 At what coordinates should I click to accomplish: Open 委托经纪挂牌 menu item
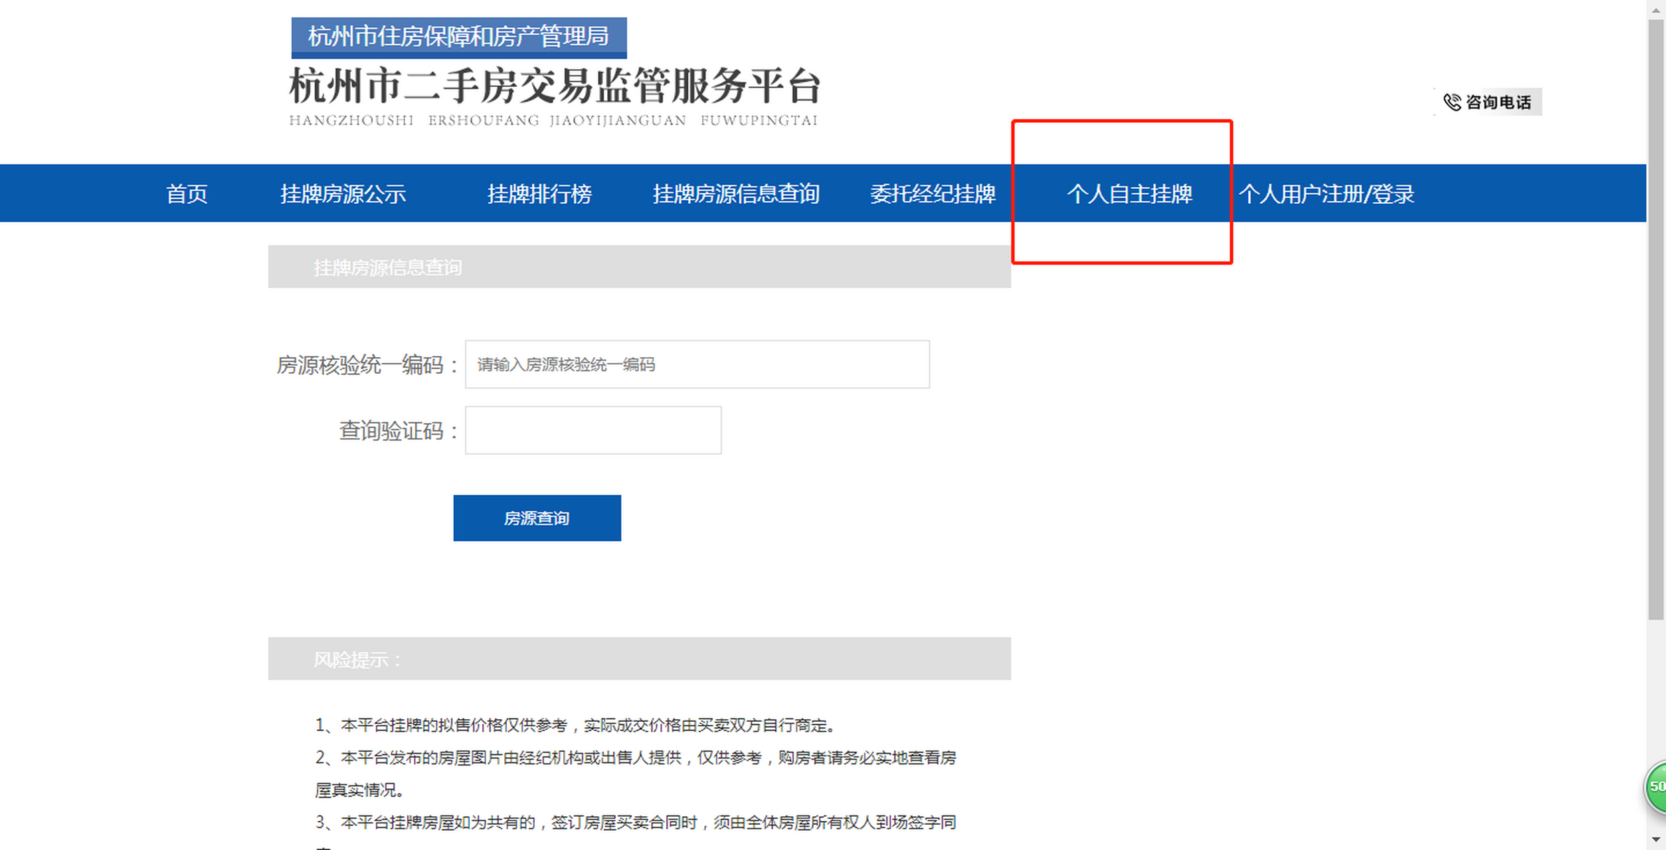933,194
